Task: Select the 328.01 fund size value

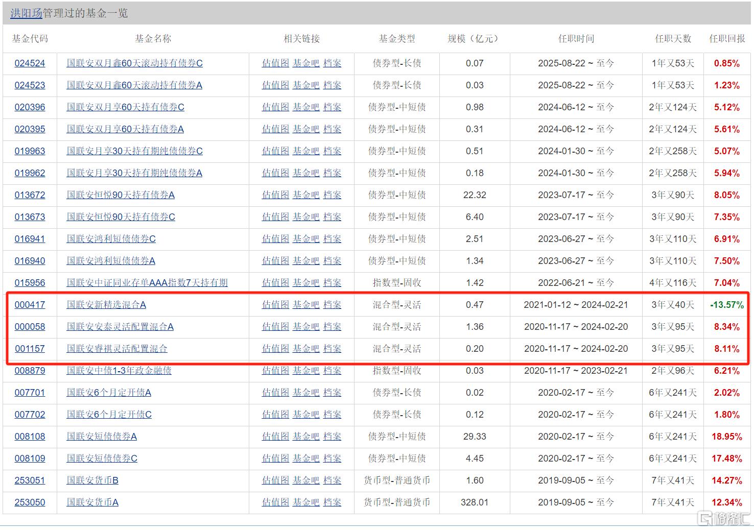Action: 475,502
